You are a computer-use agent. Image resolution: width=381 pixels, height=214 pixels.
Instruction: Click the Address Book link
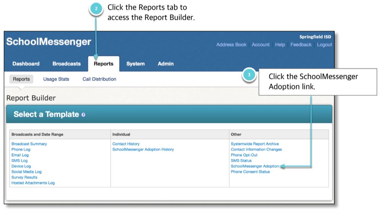(x=231, y=45)
